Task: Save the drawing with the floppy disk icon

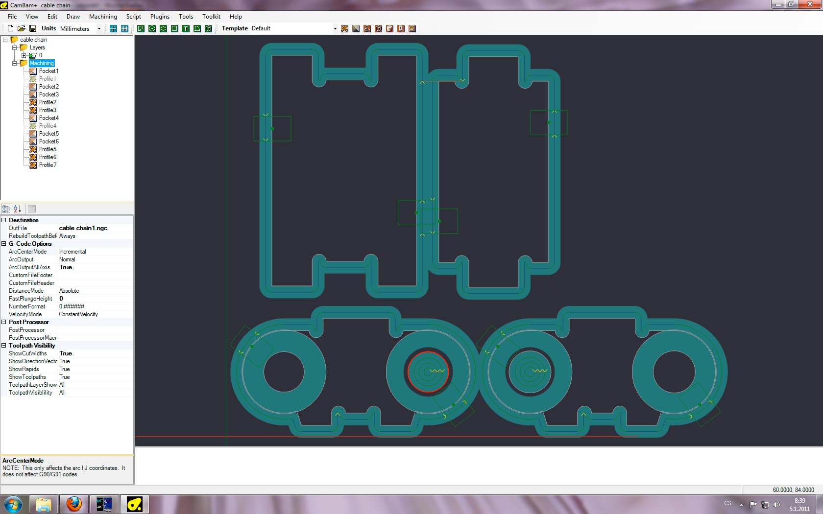Action: (33, 28)
